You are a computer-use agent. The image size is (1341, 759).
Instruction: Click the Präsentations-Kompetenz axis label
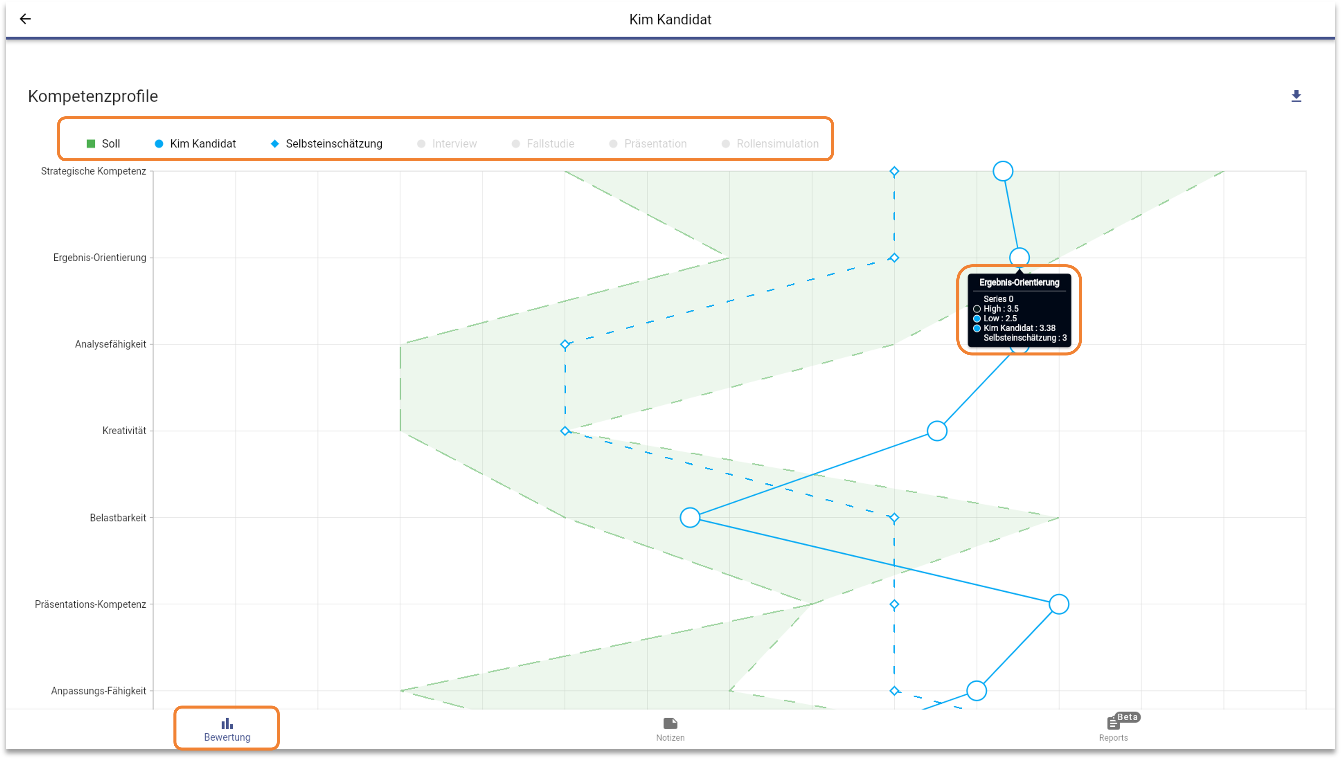point(90,604)
